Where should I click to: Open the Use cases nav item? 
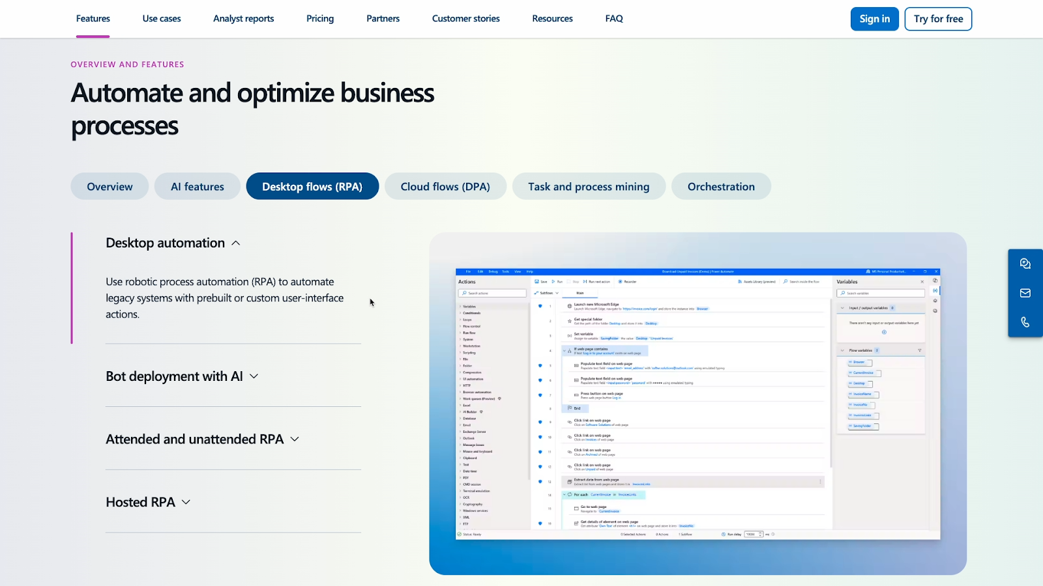(x=162, y=19)
